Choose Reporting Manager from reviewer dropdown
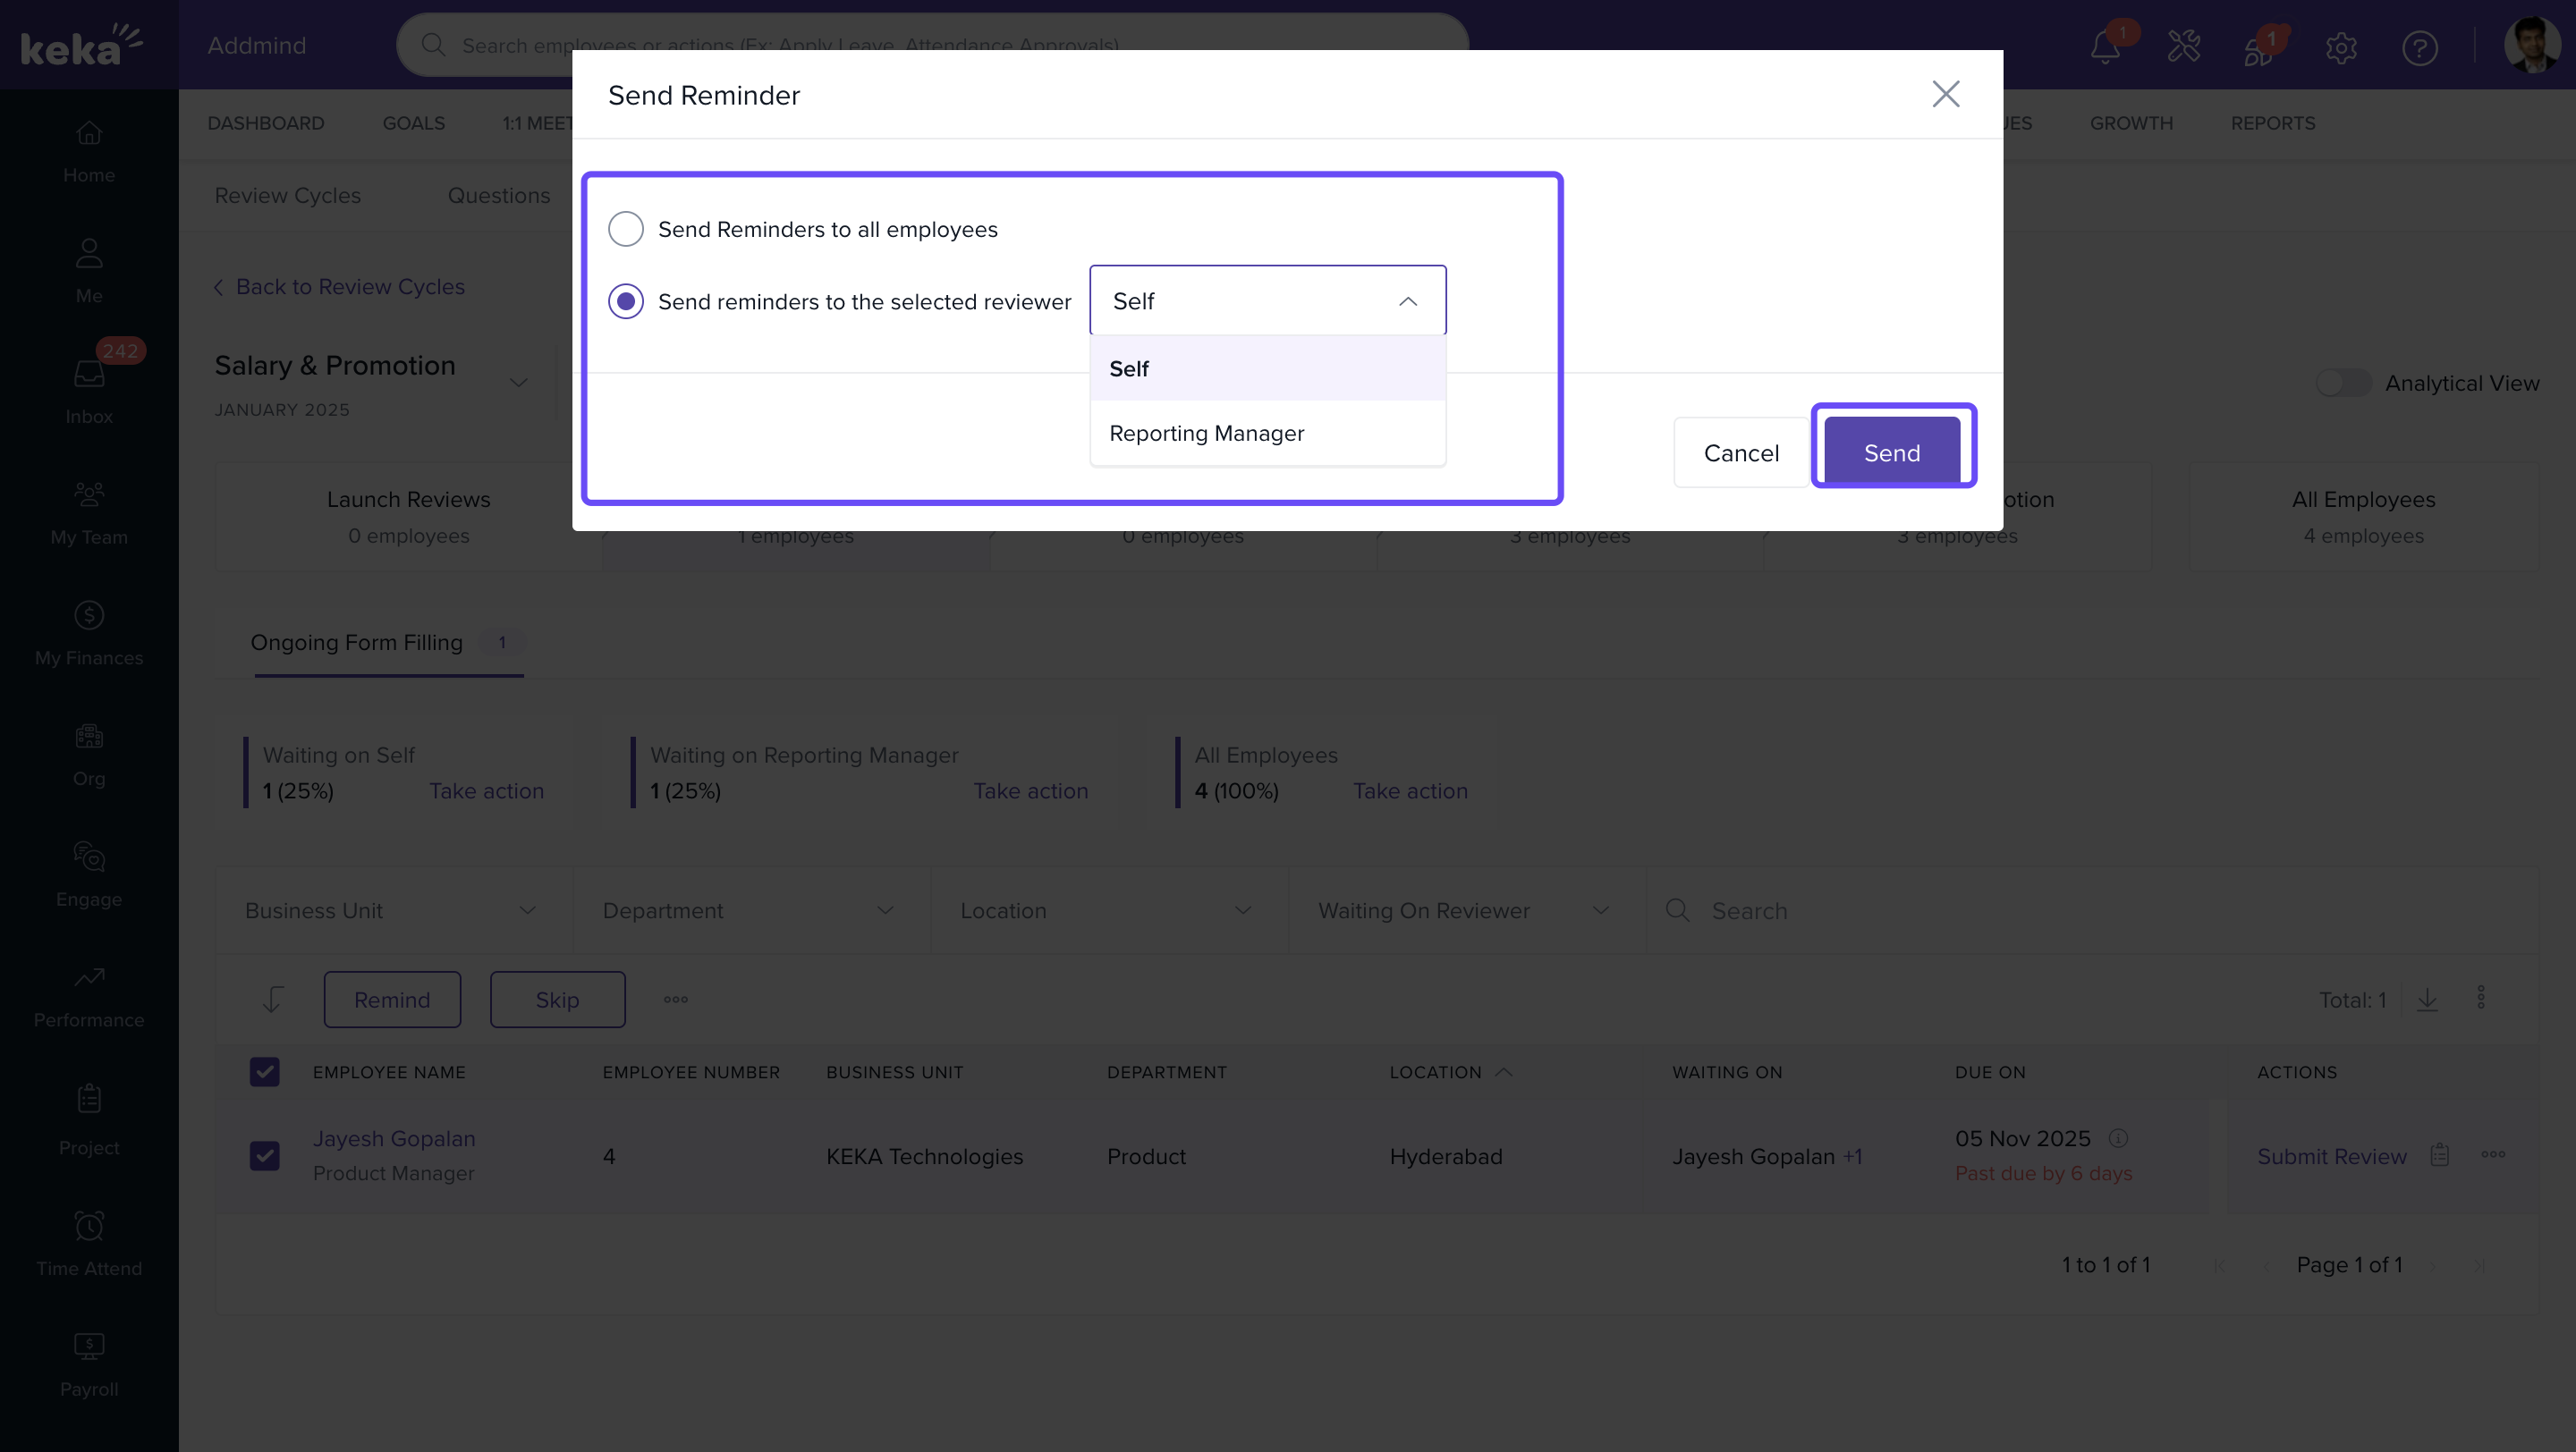Viewport: 2576px width, 1452px height. (x=1206, y=433)
